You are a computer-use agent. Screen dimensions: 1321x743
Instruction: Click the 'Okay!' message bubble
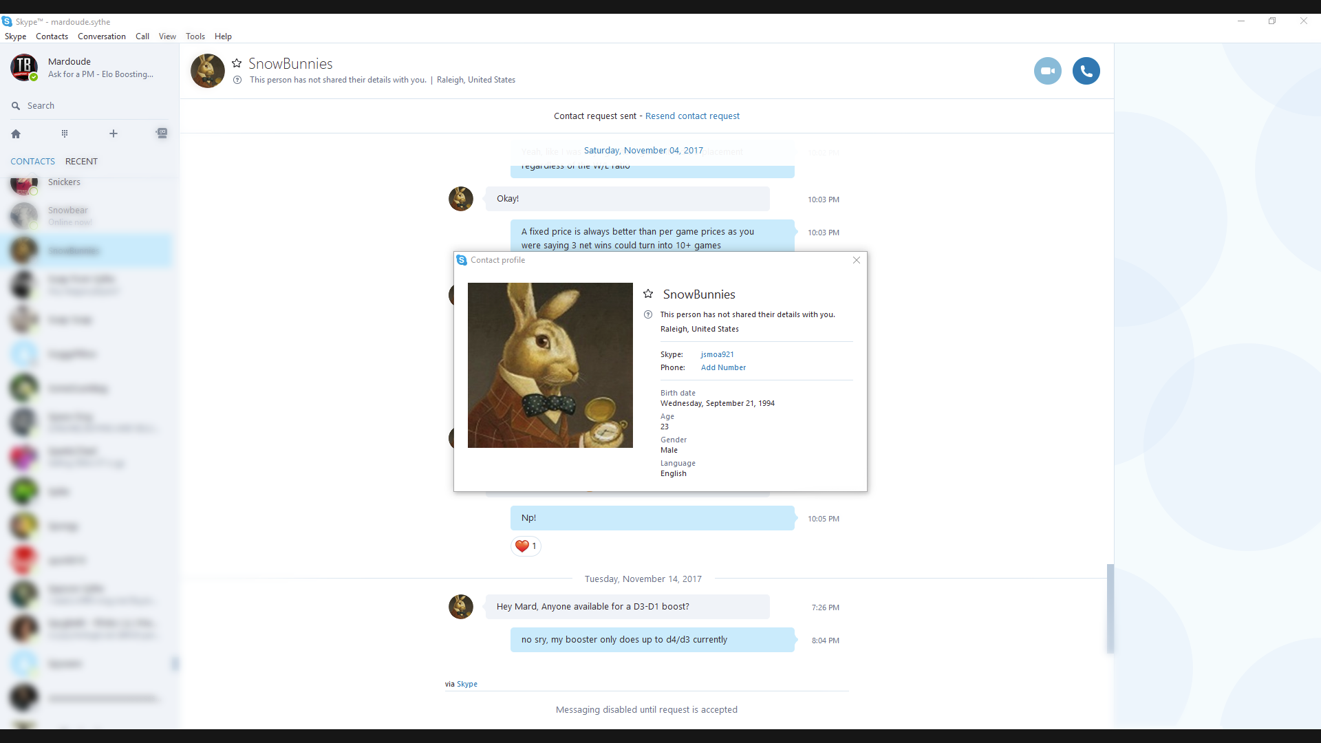[x=627, y=199]
